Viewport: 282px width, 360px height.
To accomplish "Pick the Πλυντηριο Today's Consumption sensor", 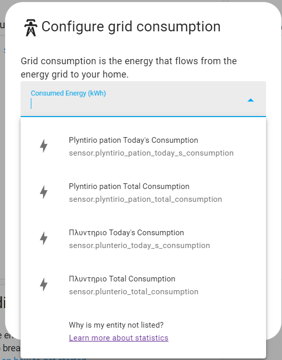I will (143, 239).
